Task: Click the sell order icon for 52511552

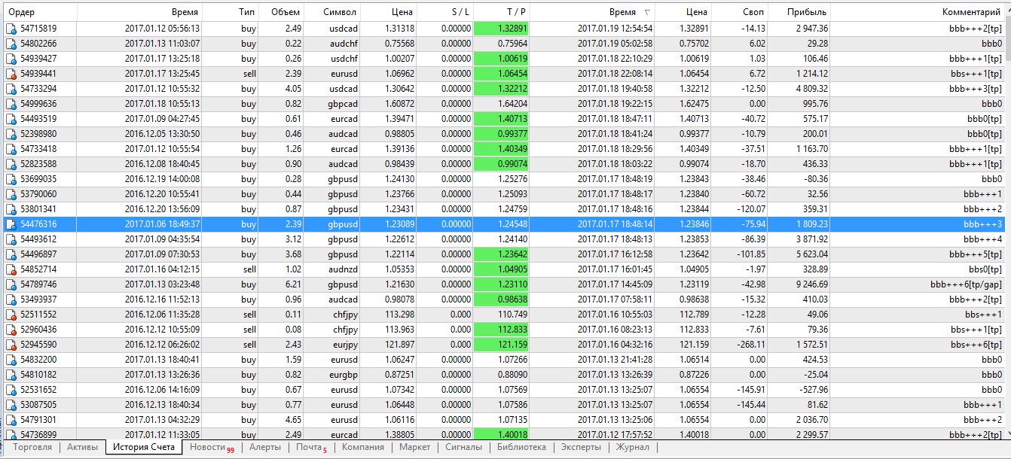Action: (x=11, y=315)
